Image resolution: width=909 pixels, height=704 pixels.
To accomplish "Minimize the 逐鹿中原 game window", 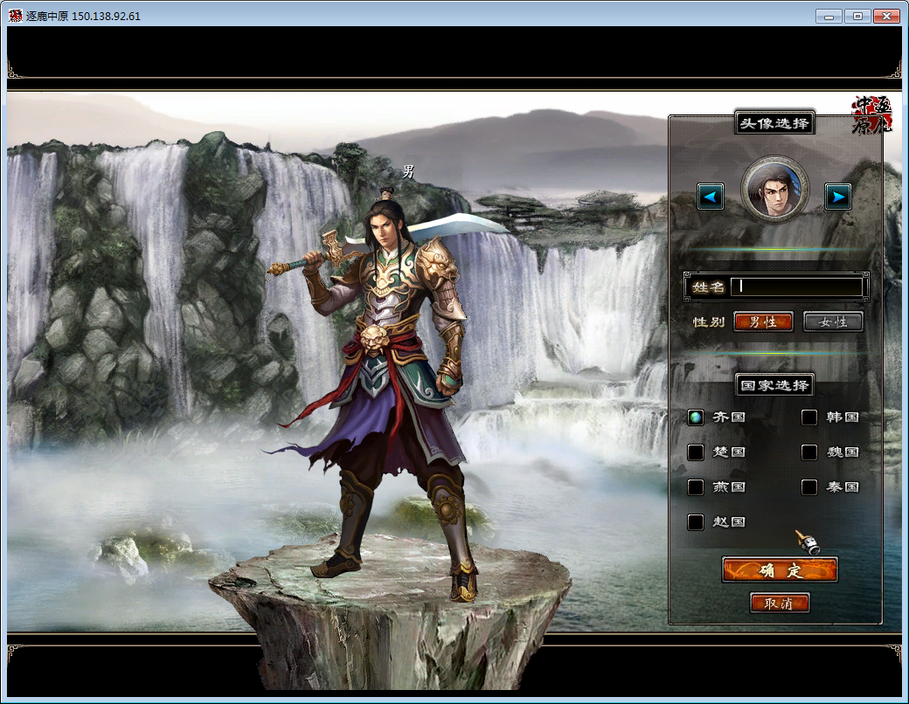I will point(829,17).
